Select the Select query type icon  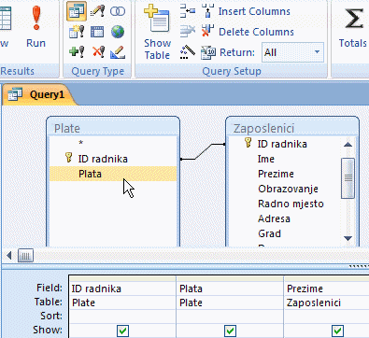pos(77,11)
